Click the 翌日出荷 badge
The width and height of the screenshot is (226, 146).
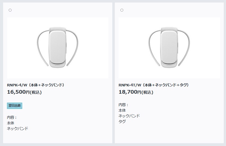click(15, 106)
